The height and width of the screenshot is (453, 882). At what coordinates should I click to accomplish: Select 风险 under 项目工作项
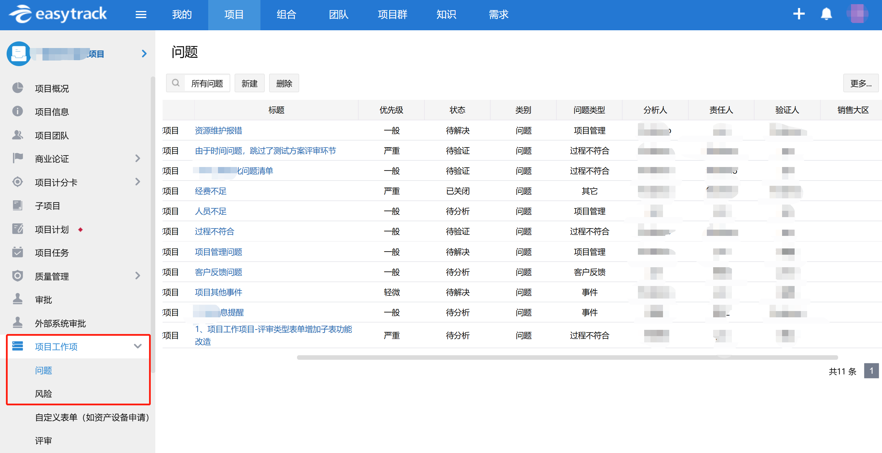[44, 394]
